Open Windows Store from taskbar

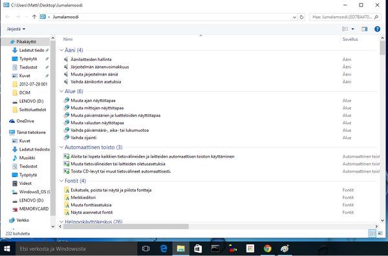pyautogui.click(x=198, y=249)
